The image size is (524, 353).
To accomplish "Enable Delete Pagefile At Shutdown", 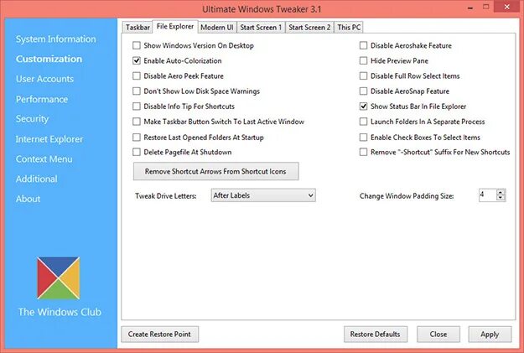I will pyautogui.click(x=137, y=152).
